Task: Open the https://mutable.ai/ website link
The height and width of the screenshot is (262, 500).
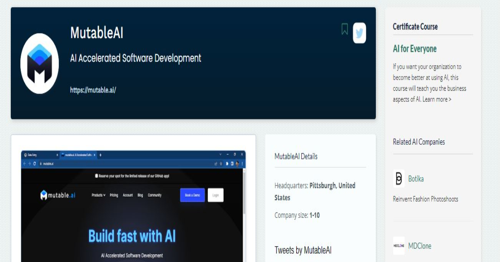Action: [x=93, y=90]
